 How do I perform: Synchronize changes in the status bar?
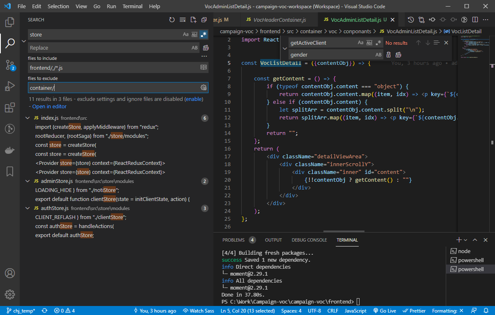click(44, 311)
